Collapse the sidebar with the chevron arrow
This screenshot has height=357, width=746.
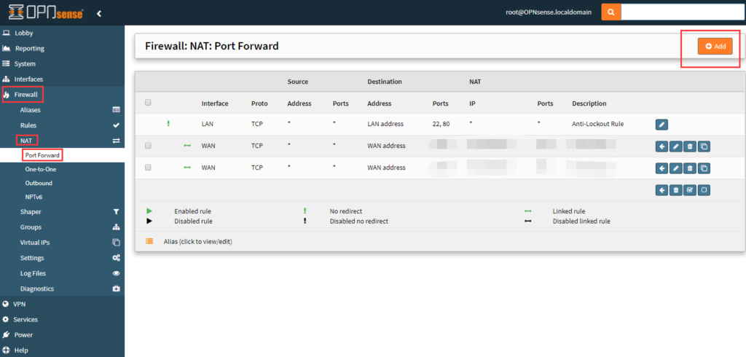click(99, 13)
